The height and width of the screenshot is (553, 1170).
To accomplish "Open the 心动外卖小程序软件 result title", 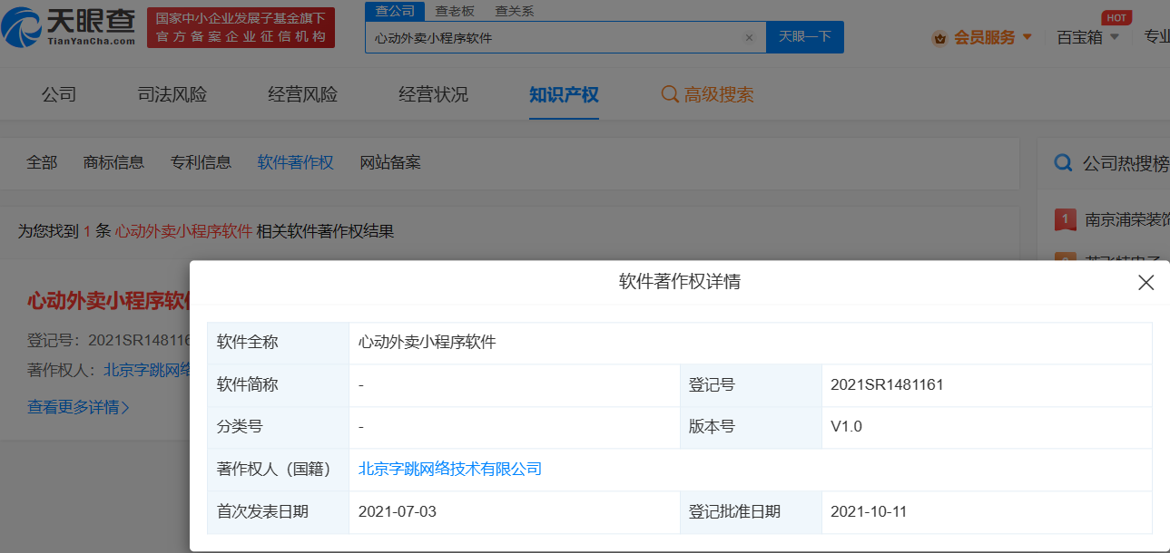I will 108,301.
